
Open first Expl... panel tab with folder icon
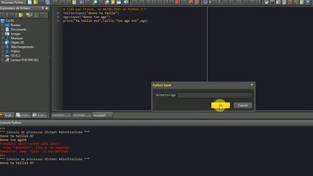click(x=7, y=115)
